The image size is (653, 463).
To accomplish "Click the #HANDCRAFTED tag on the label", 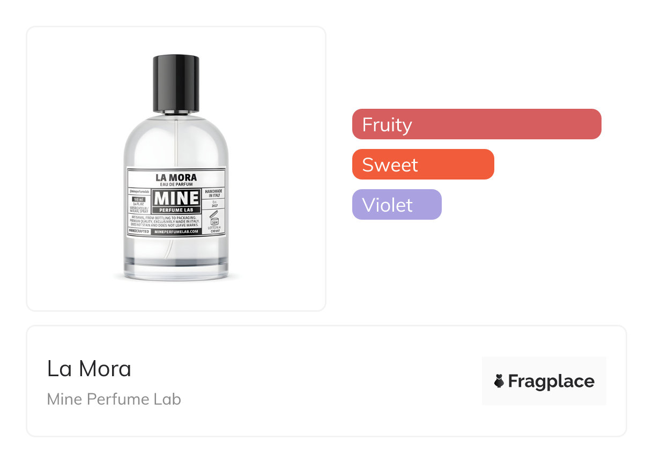I will tap(139, 231).
